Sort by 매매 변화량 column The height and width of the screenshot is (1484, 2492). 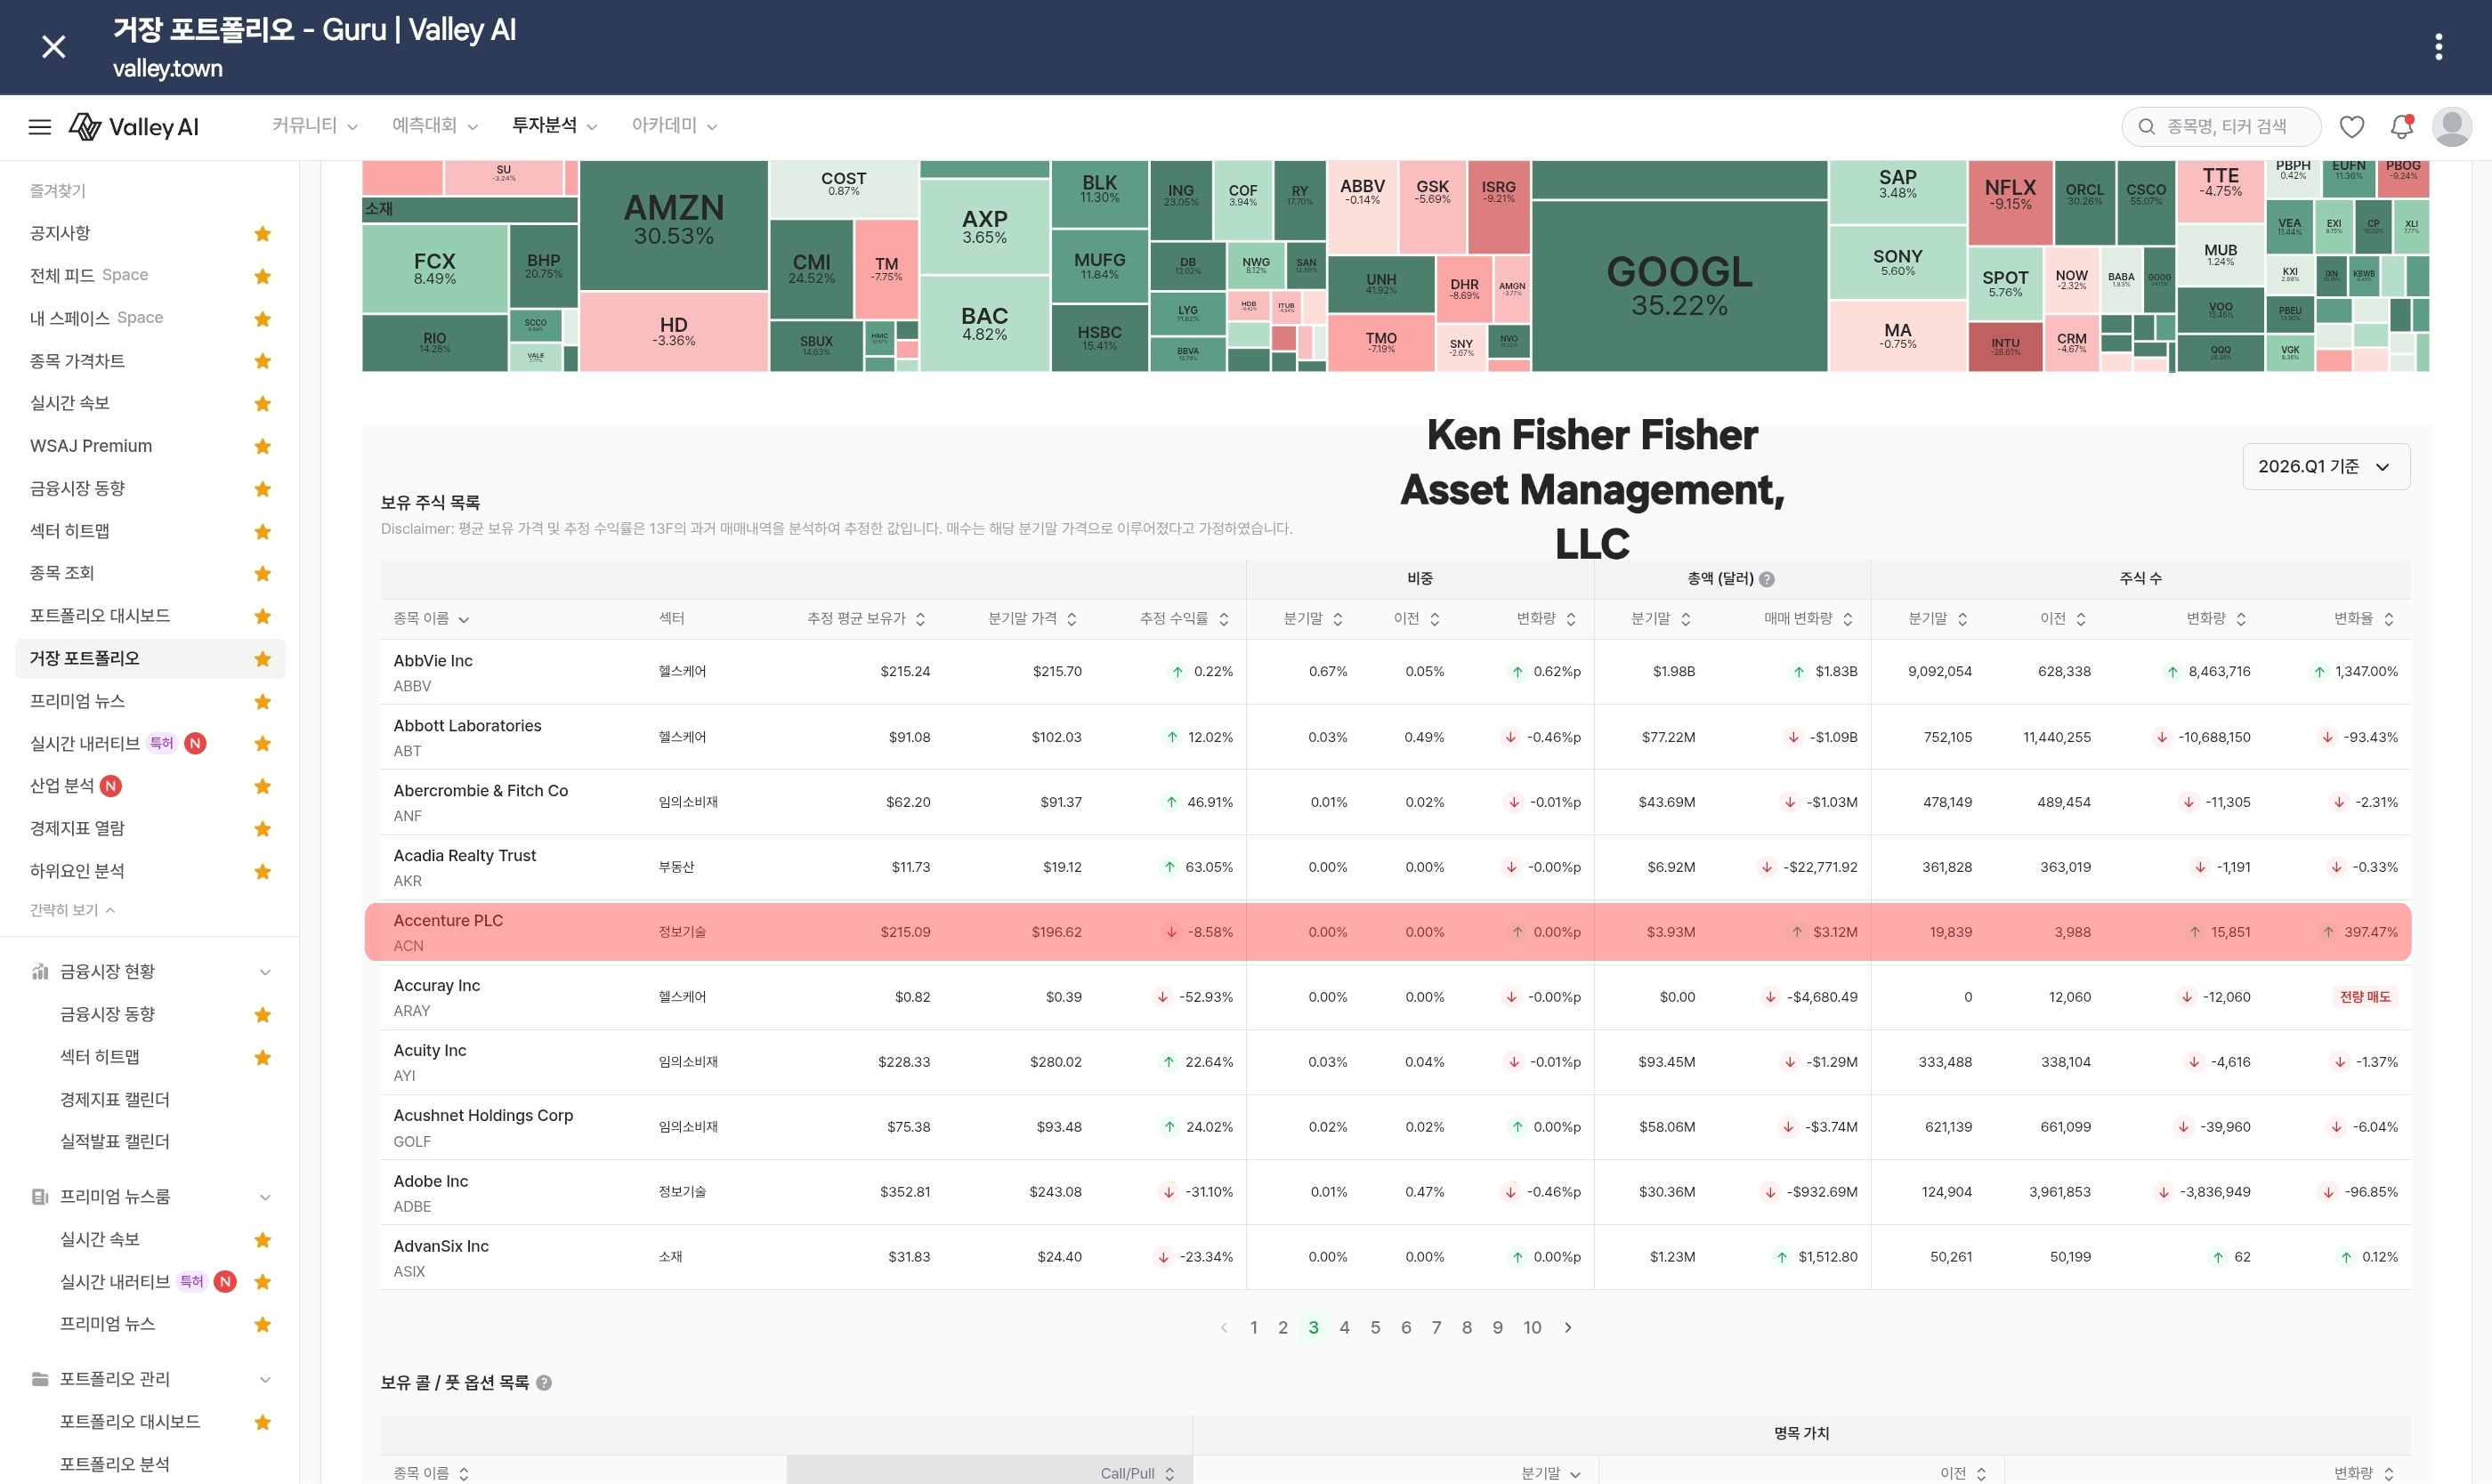pyautogui.click(x=1808, y=619)
